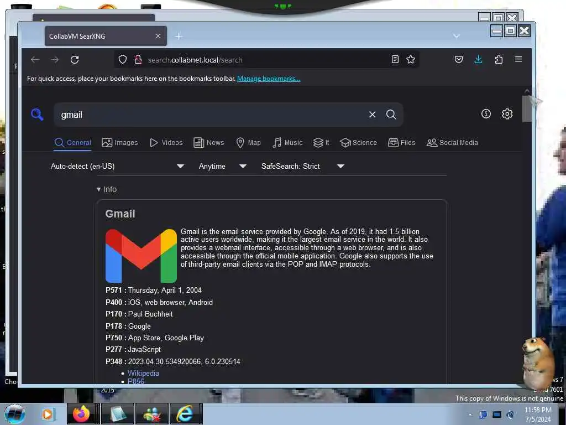Click the P170 : Paul Buchheit row
Image resolution: width=566 pixels, height=425 pixels.
pyautogui.click(x=139, y=314)
